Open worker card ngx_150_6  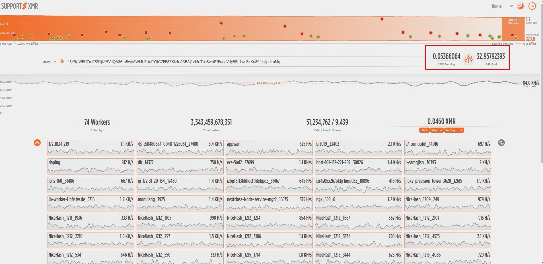[358, 203]
